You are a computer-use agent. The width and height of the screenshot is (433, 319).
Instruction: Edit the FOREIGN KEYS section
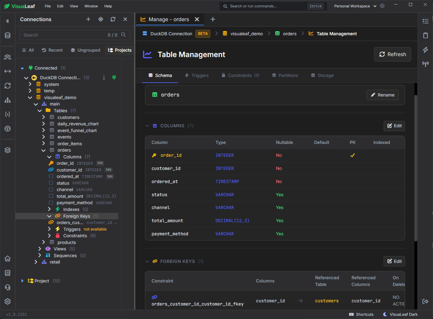[394, 261]
